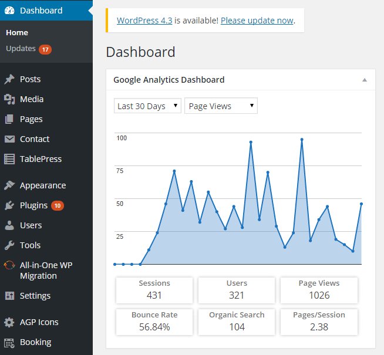
Task: Open All-in-One WP Migration menu
Action: [x=46, y=271]
